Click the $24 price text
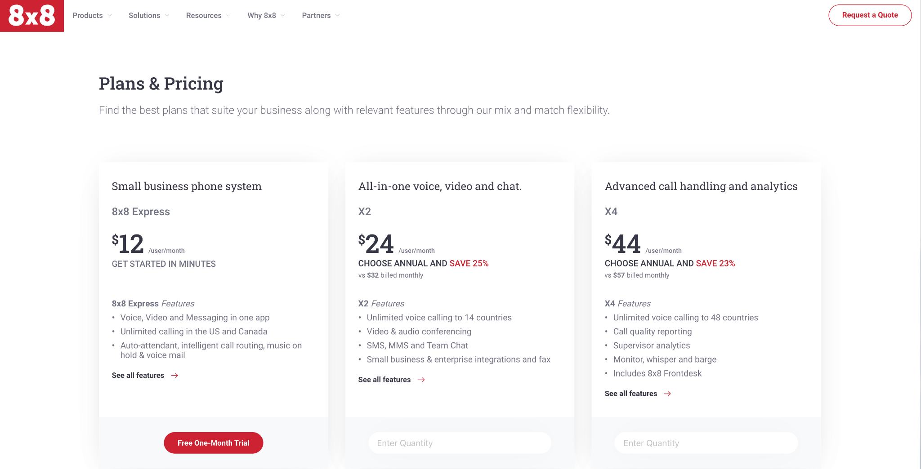The height and width of the screenshot is (469, 921). 376,244
